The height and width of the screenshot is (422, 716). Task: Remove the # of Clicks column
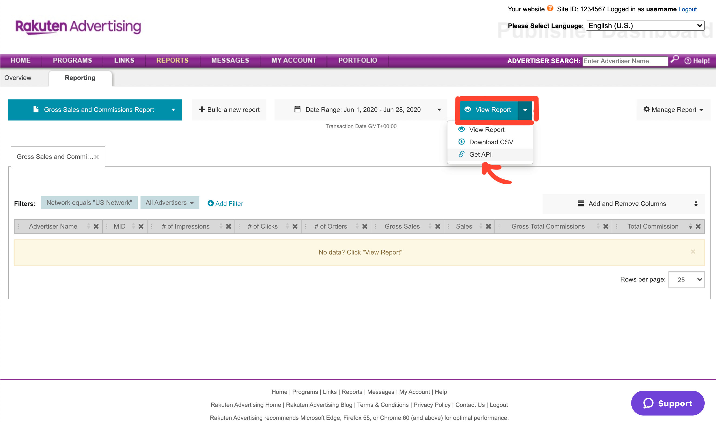tap(295, 226)
